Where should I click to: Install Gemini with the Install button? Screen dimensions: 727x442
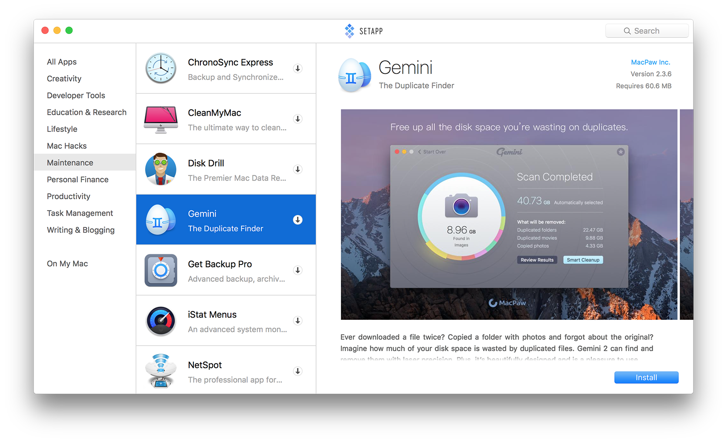click(x=646, y=378)
